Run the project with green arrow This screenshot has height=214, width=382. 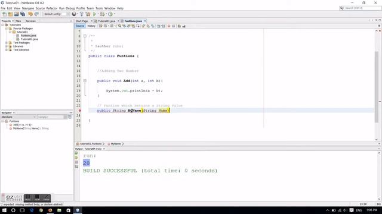point(94,14)
